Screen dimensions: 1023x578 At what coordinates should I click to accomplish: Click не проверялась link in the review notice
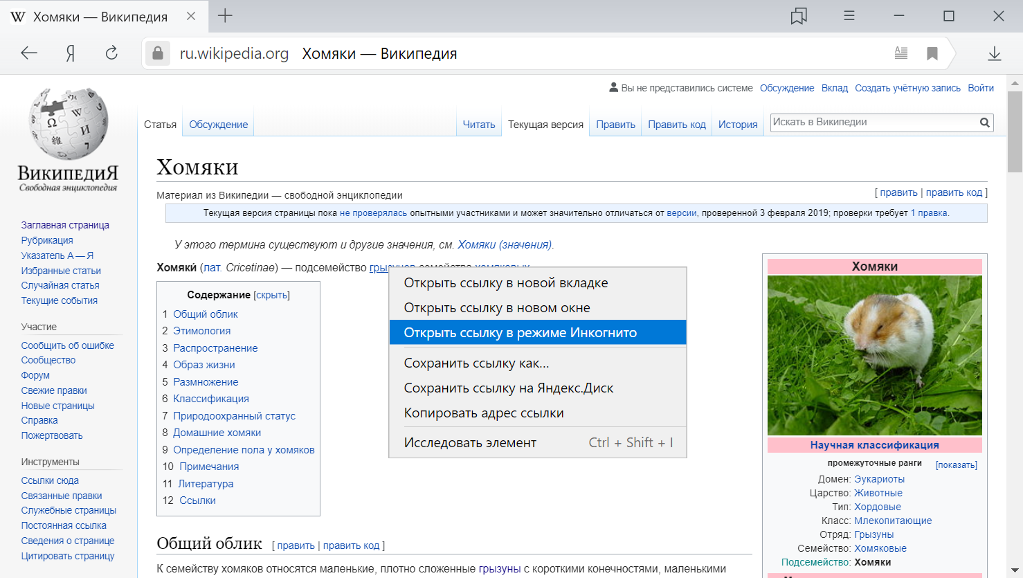pyautogui.click(x=374, y=213)
